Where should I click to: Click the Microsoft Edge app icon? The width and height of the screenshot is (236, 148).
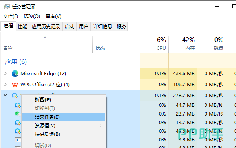(15, 74)
